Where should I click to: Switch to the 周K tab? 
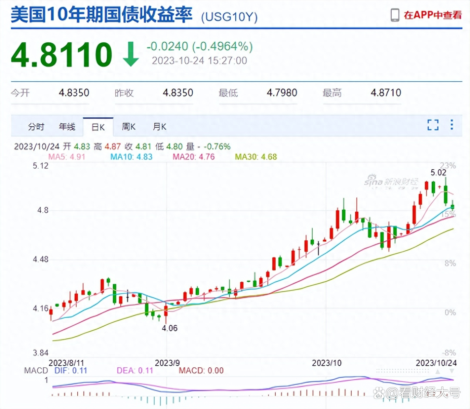(x=128, y=126)
